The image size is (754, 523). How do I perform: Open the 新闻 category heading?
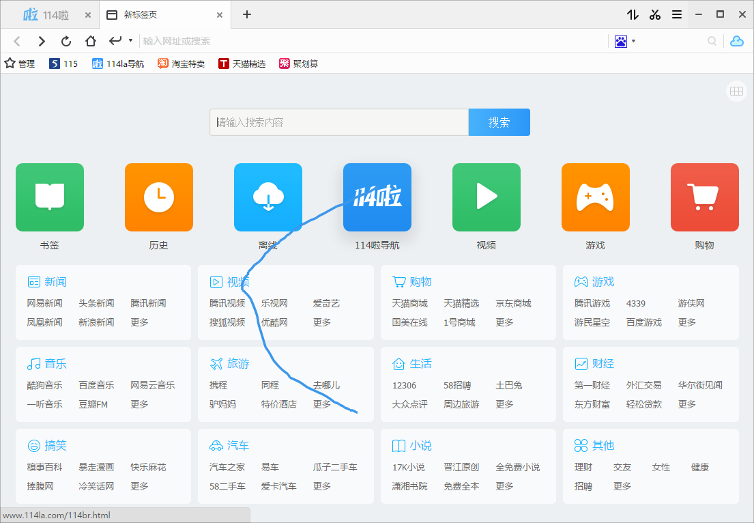(x=47, y=281)
